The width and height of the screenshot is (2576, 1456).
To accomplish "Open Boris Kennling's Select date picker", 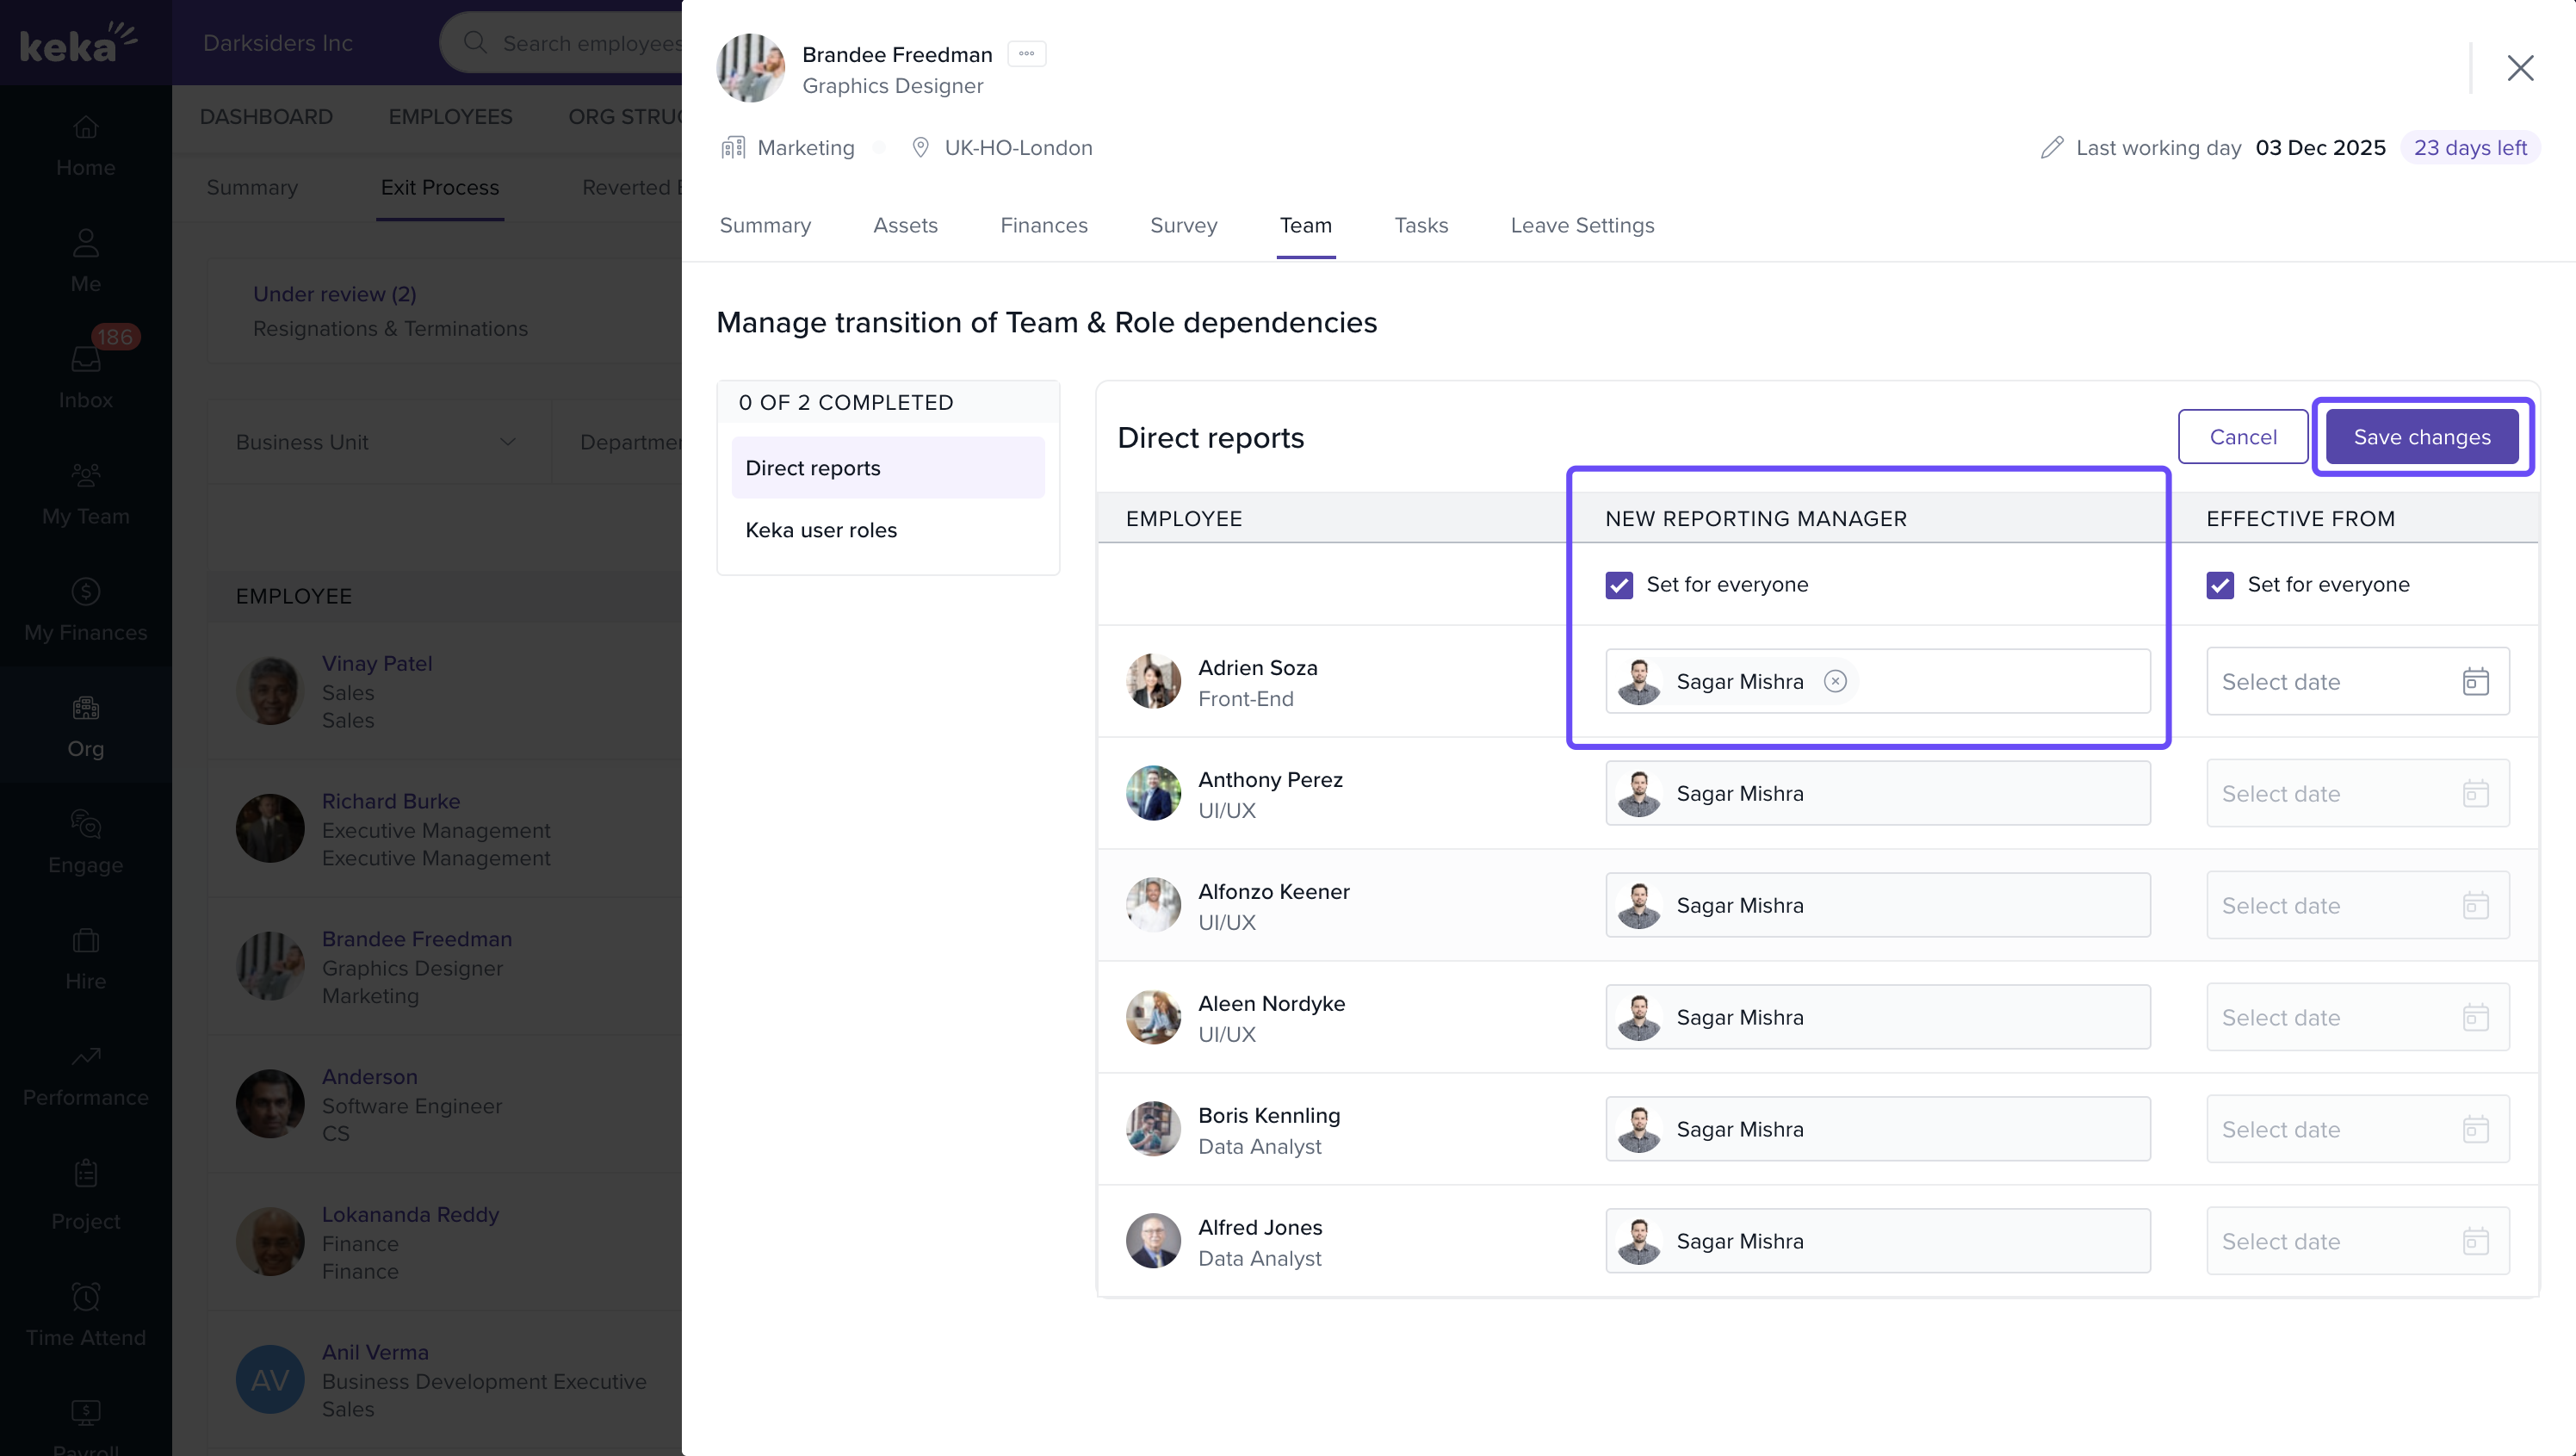I will point(2357,1129).
